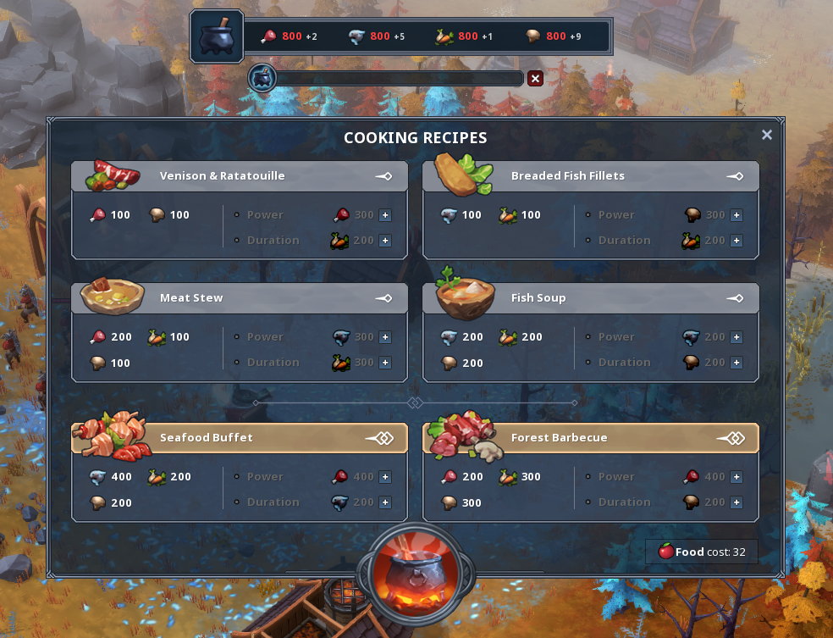Select the Seafood Buffet recipe header

(240, 438)
